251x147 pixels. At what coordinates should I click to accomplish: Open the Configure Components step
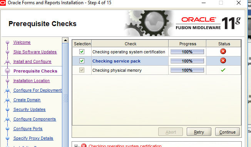click(x=35, y=119)
